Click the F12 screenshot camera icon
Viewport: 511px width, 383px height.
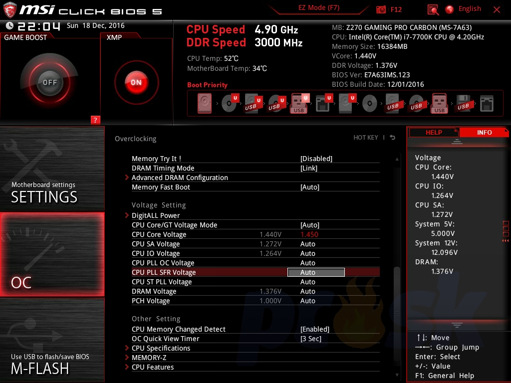tap(381, 9)
